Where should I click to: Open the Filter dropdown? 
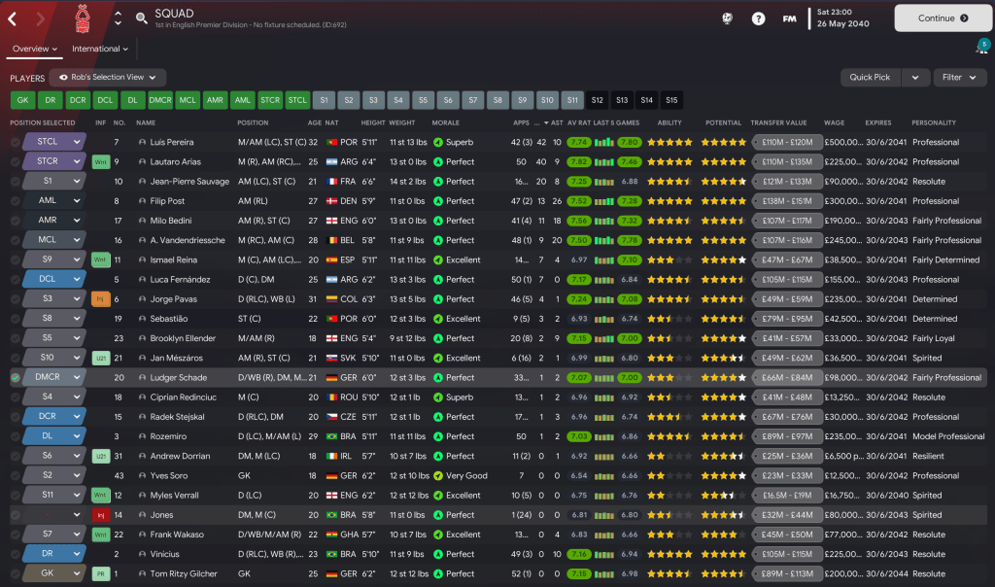point(959,77)
